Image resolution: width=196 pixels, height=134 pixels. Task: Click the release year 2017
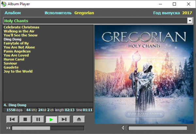(187, 13)
